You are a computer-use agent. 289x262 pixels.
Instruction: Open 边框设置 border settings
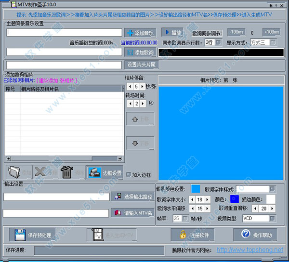[x=105, y=172]
